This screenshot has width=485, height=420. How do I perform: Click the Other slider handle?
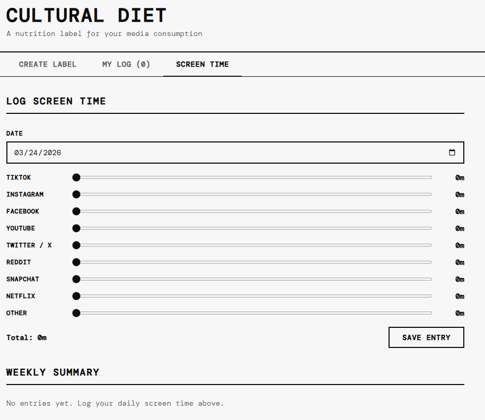coord(76,313)
